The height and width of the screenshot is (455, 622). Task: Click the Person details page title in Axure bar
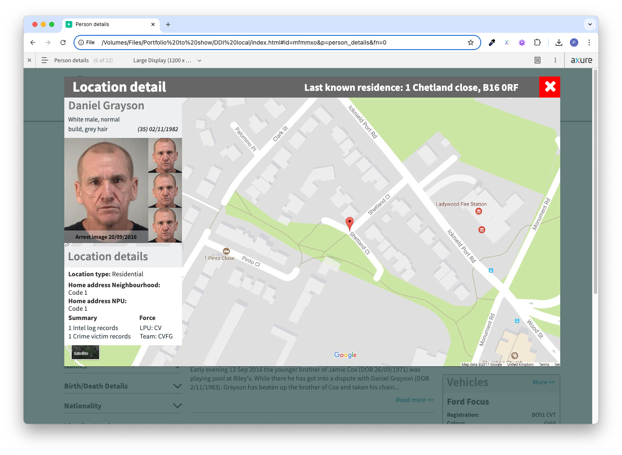coord(71,60)
